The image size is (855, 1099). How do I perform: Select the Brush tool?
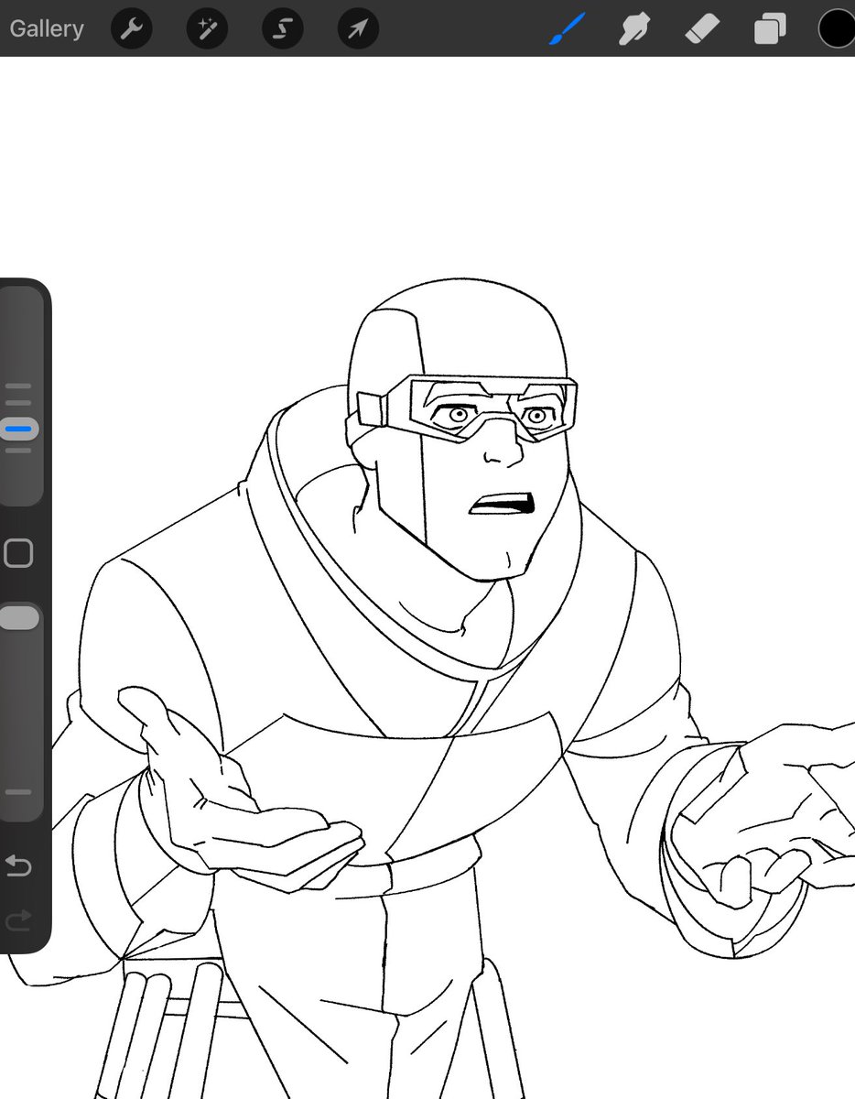pyautogui.click(x=567, y=28)
